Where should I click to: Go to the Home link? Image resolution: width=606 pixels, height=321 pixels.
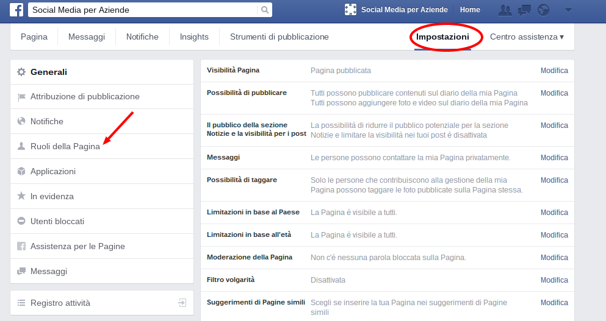pos(470,10)
